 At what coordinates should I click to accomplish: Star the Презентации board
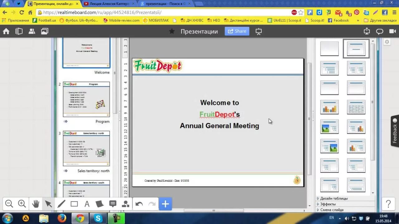(x=172, y=31)
